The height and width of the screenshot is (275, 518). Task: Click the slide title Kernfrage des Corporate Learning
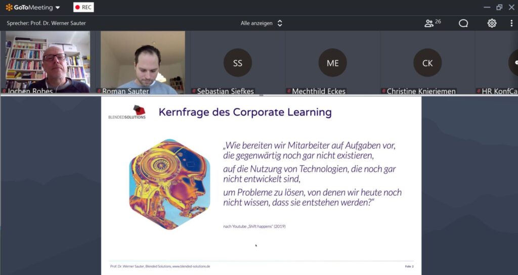[x=245, y=112]
